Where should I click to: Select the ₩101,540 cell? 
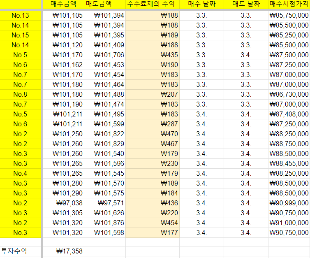pos(105,153)
